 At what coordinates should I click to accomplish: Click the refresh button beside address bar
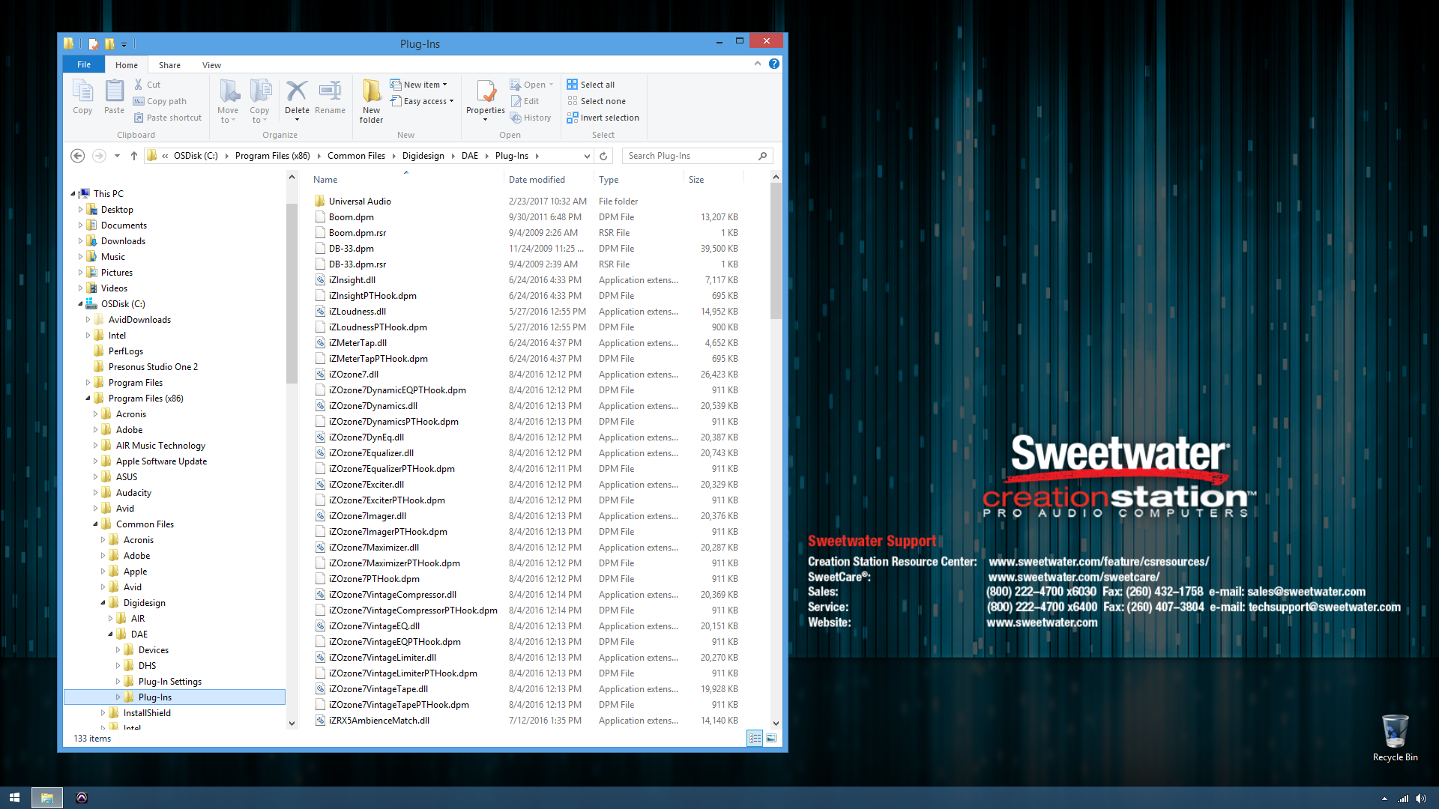coord(603,156)
